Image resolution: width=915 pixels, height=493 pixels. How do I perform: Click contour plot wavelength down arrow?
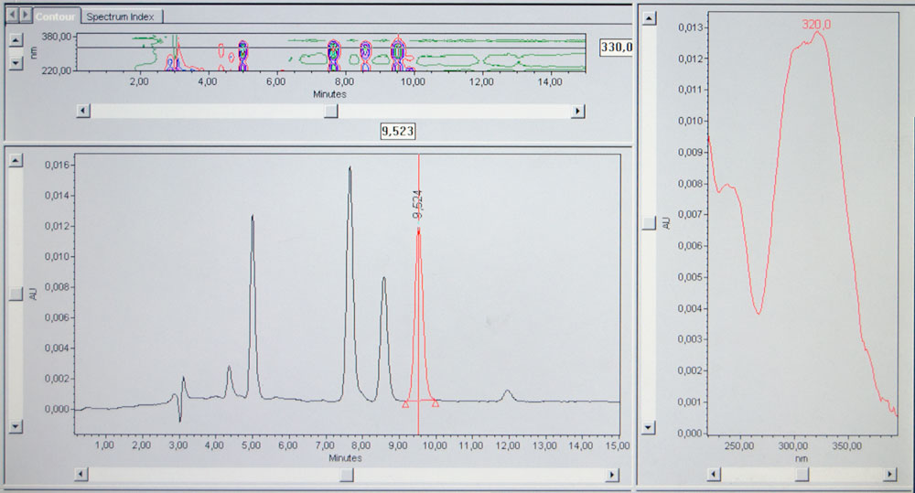click(x=16, y=62)
